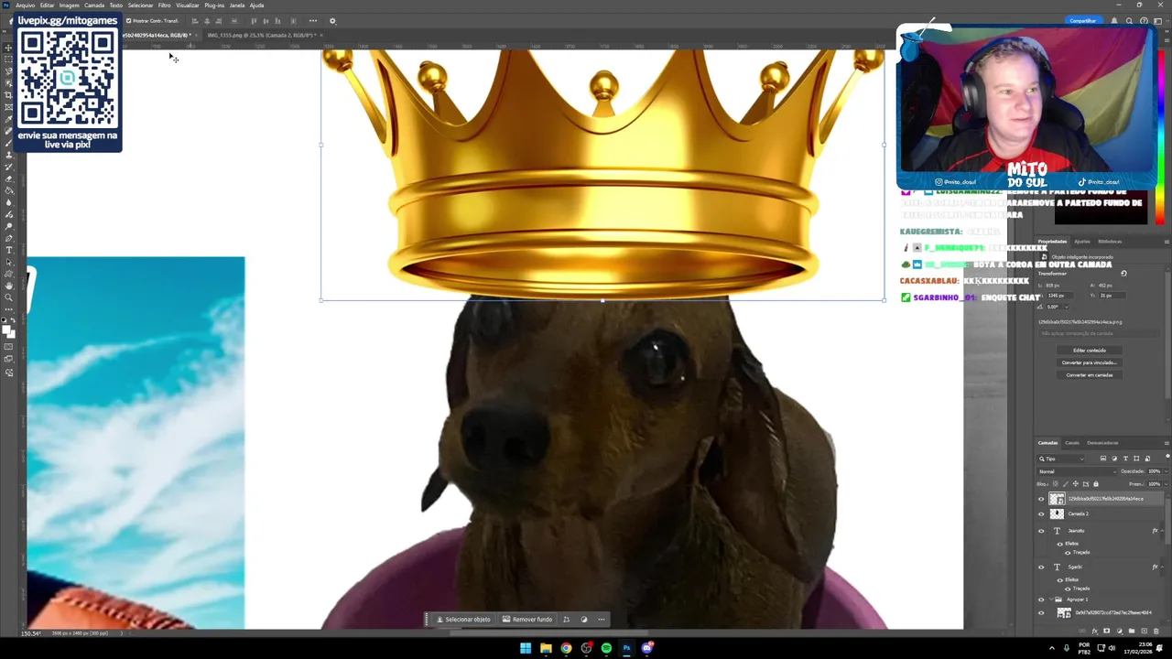Filter layers by adjustment layer icon
The width and height of the screenshot is (1172, 659).
click(1114, 459)
